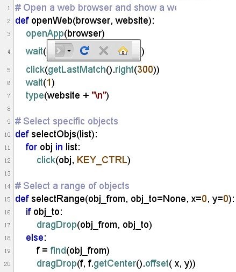The image size is (236, 272).
Task: Click the first dragDrop call on line 17
Action: coord(57,225)
